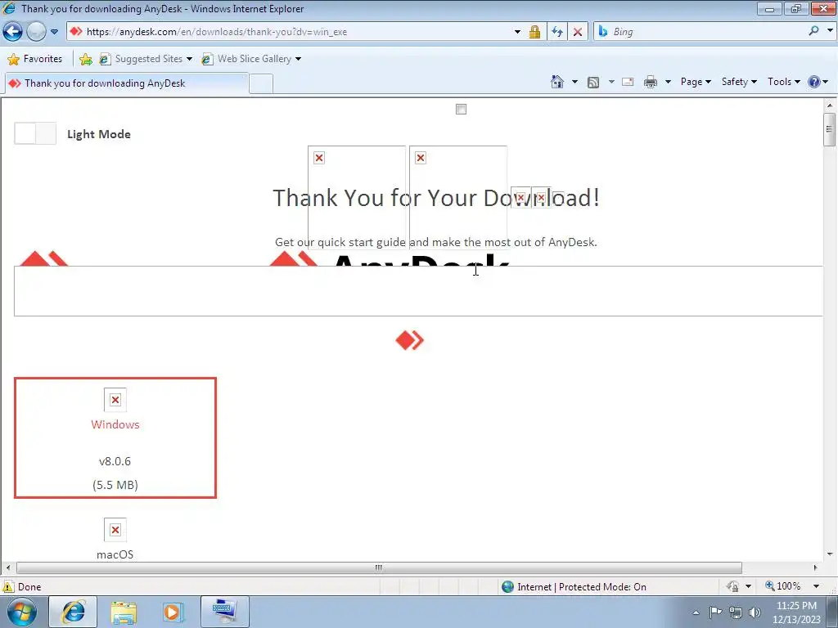Open Suggested Sites link

point(146,59)
